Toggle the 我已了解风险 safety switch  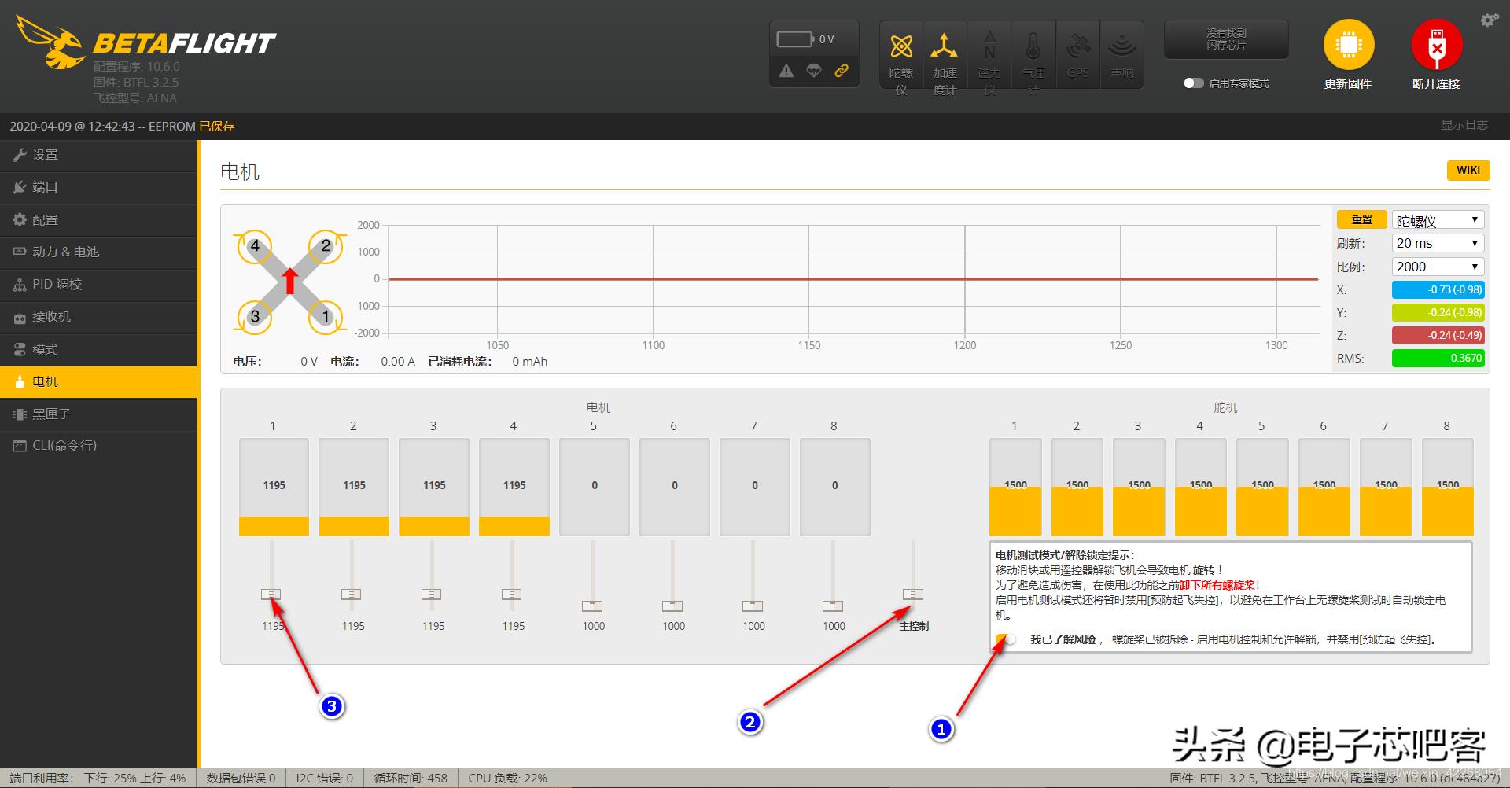(x=1005, y=639)
